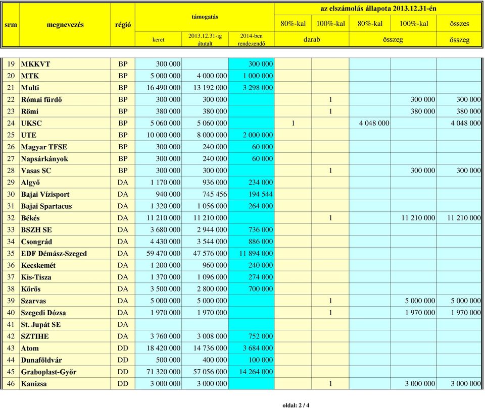485x408 pixels.
Task: Select UTE's '2 000 000' cell
Action: pyautogui.click(x=251, y=135)
